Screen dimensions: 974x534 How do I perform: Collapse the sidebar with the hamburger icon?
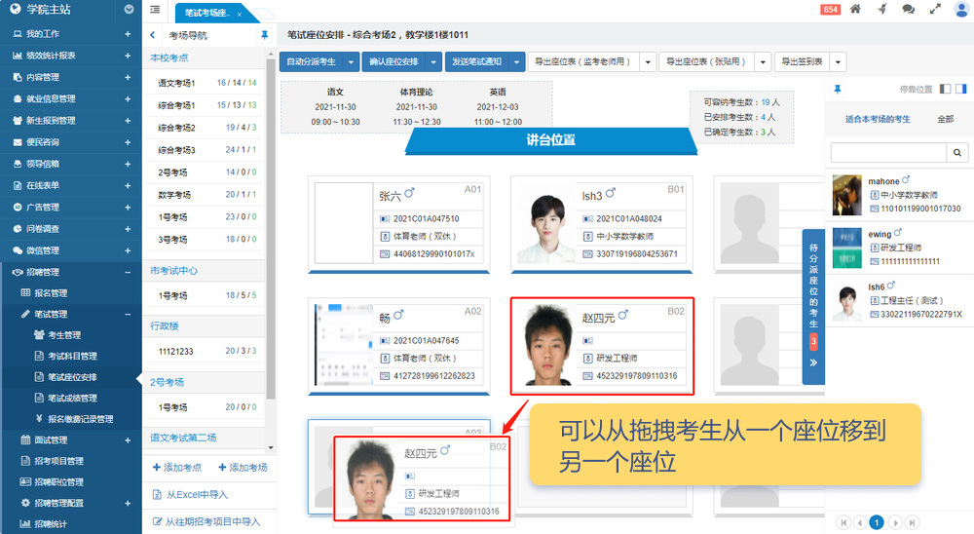tap(156, 10)
